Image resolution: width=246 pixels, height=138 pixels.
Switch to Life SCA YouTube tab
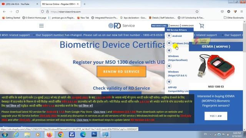click(20, 4)
